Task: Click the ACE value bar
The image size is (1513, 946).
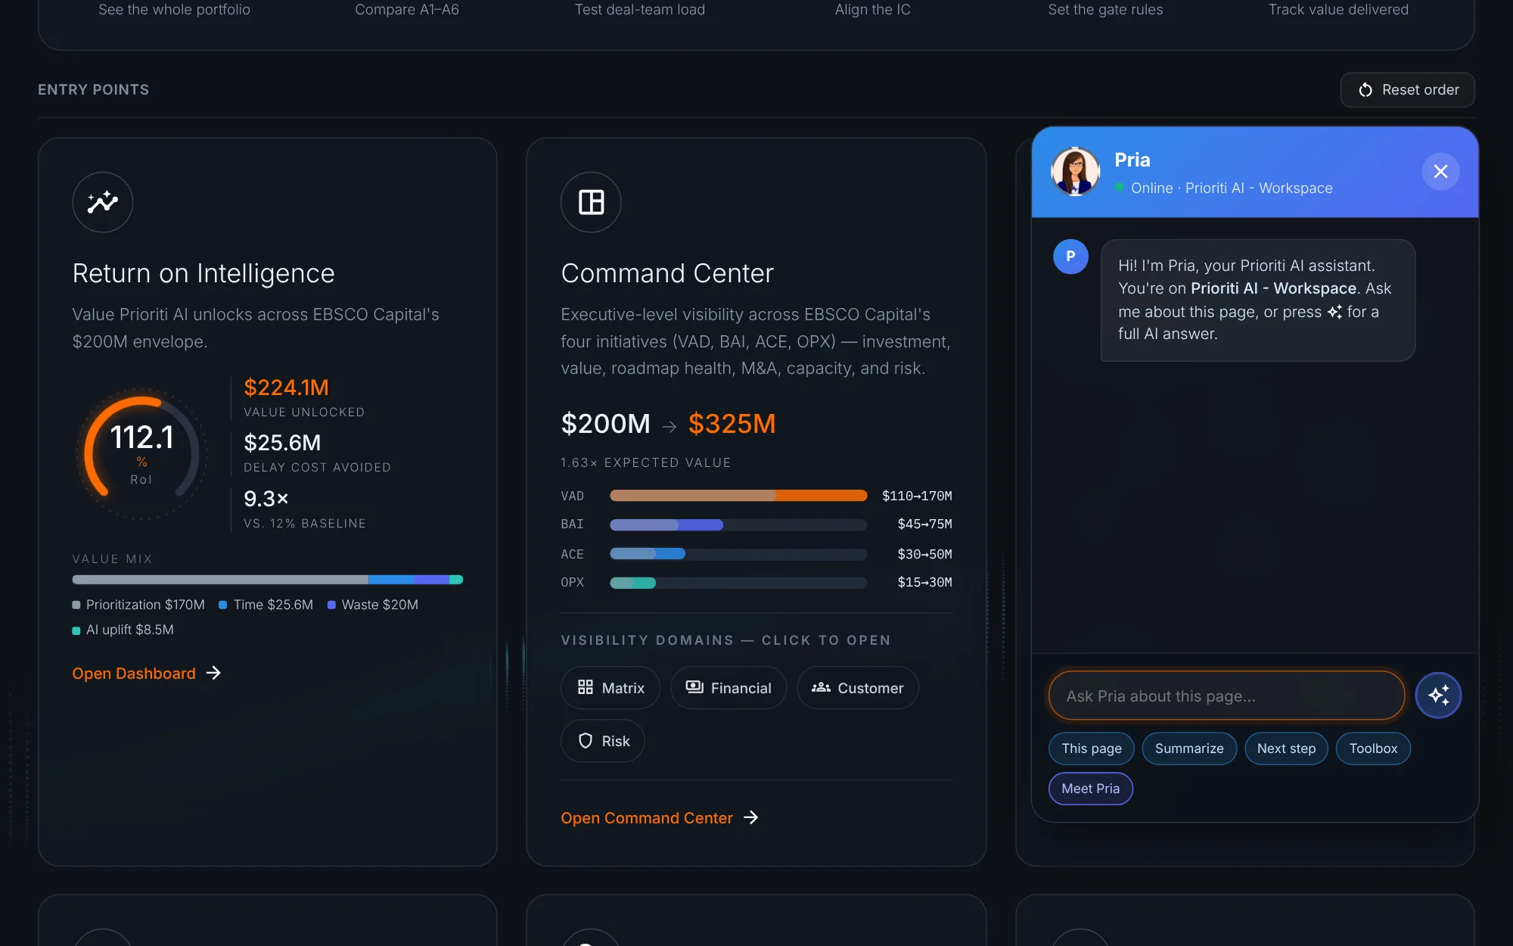Action: tap(738, 554)
